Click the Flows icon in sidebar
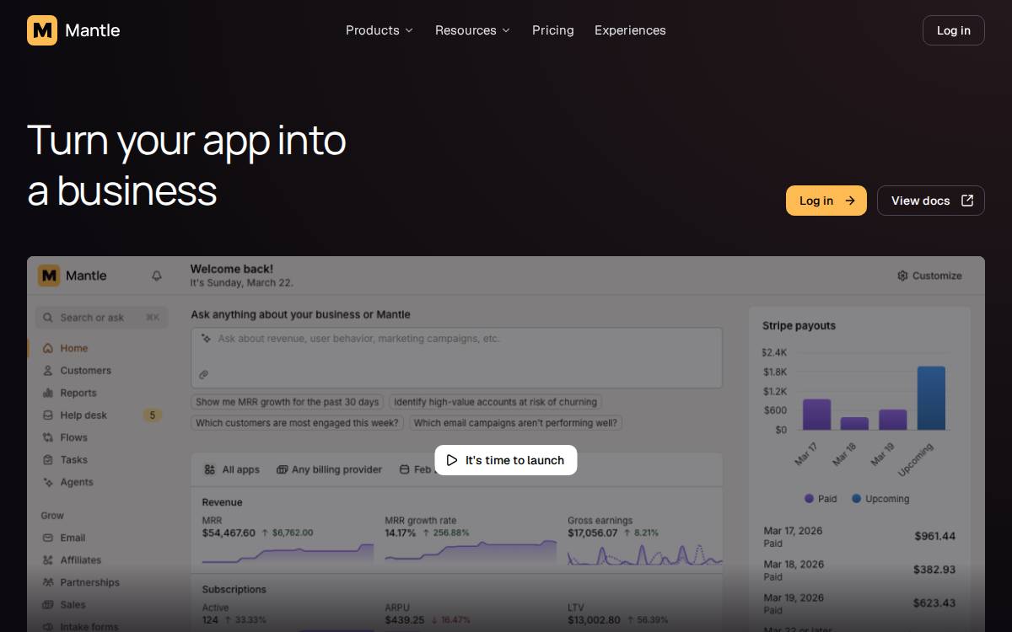This screenshot has height=632, width=1012. 48,437
